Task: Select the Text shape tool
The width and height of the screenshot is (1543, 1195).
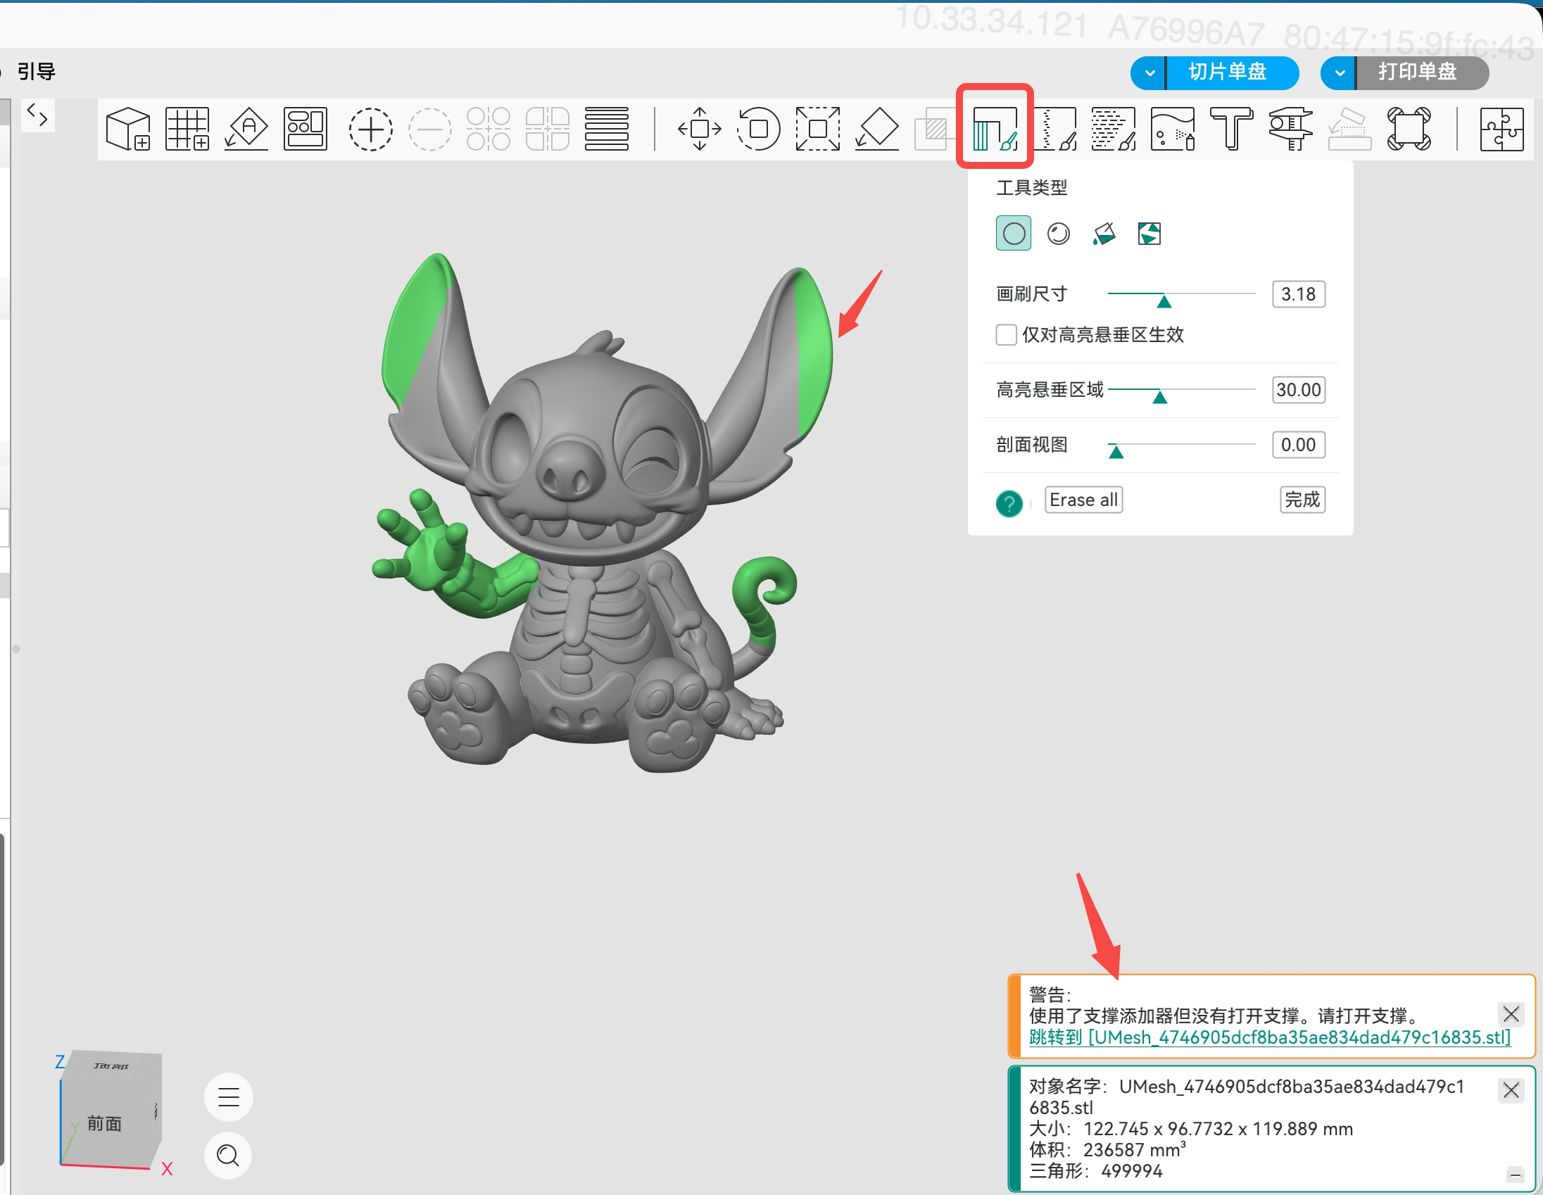Action: tap(1231, 129)
